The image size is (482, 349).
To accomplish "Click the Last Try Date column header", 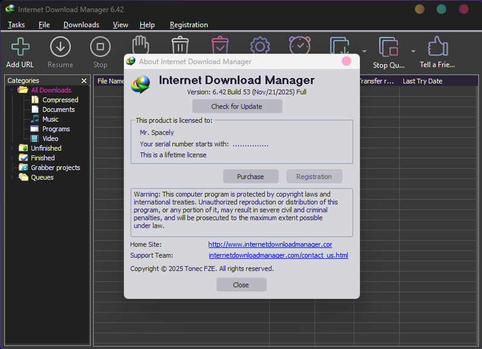I will pyautogui.click(x=422, y=81).
